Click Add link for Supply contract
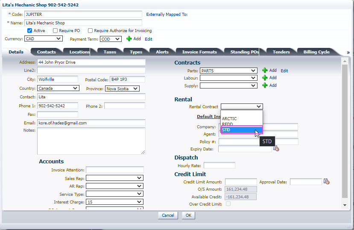 tap(273, 86)
